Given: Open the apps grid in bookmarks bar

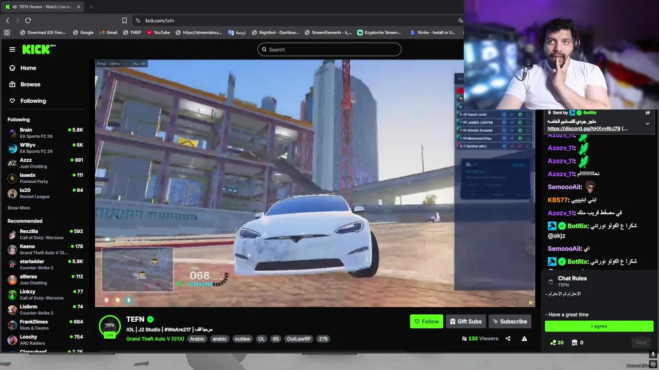Looking at the screenshot, I should click(x=7, y=32).
